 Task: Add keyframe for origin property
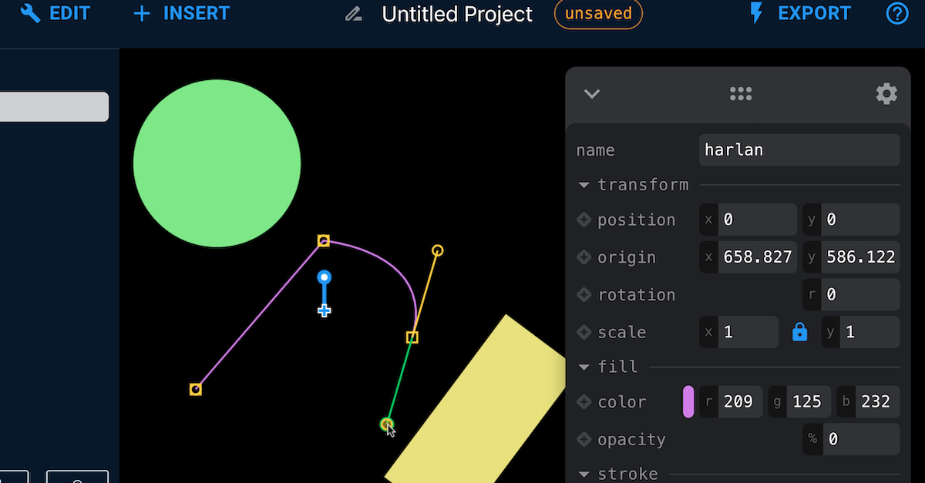coord(584,257)
